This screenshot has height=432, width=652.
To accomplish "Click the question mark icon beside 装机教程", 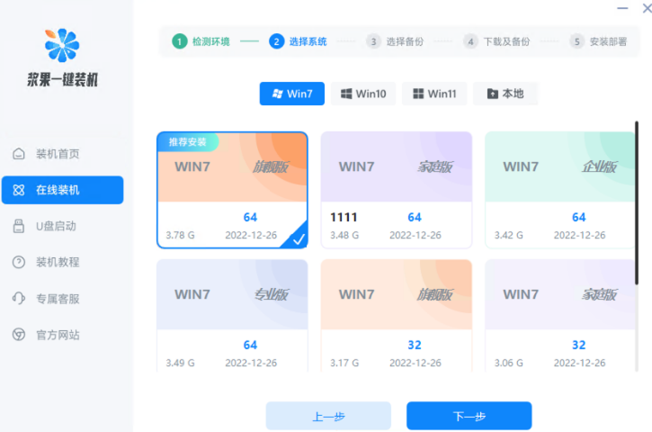I will (x=19, y=262).
